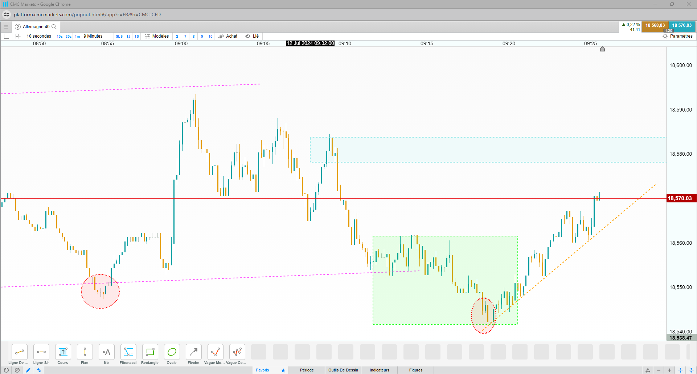697x374 pixels.
Task: Select the Cours price level tool
Action: [x=63, y=352]
